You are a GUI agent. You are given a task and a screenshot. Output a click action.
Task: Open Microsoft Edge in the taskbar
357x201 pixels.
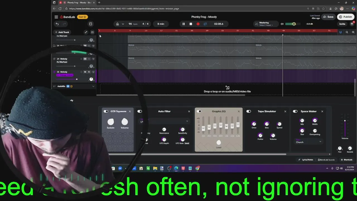176,168
